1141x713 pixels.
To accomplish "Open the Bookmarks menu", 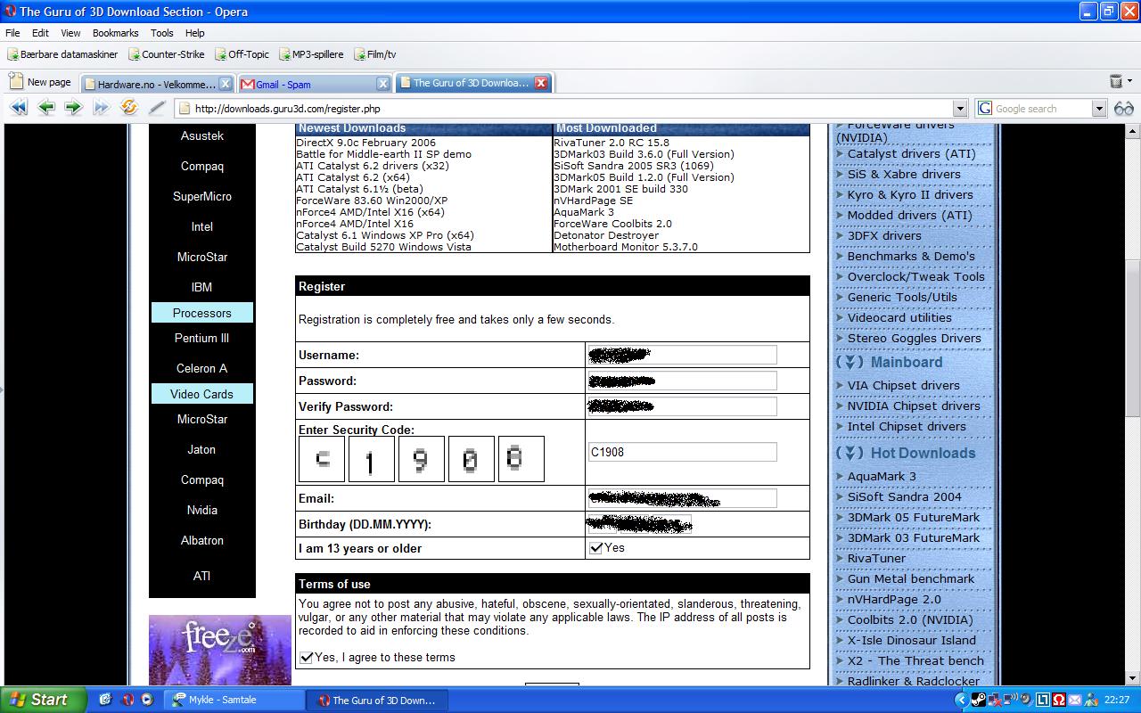I will coord(116,33).
